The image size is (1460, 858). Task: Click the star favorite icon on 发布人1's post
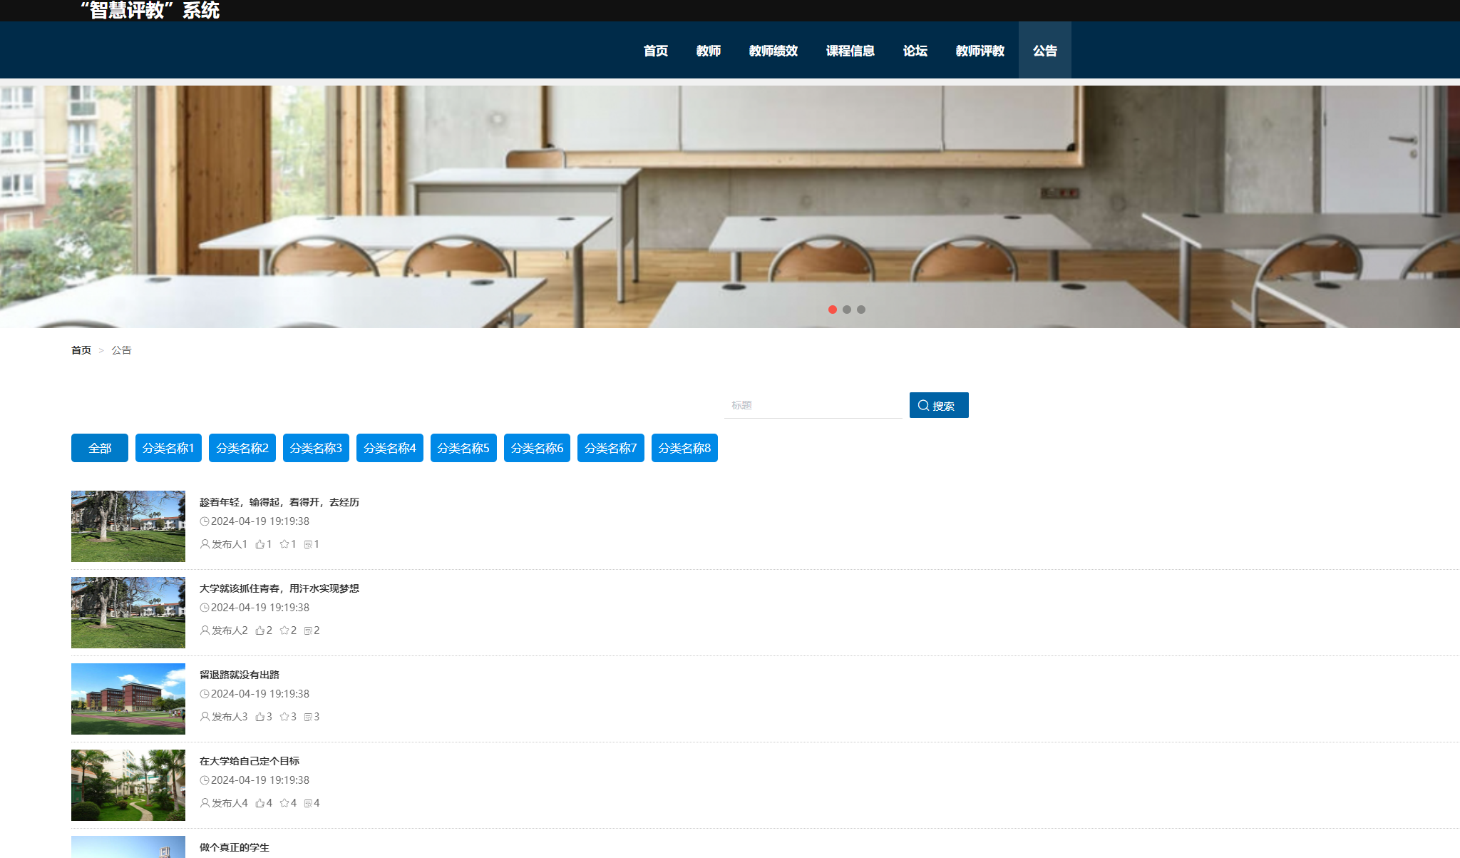coord(284,544)
